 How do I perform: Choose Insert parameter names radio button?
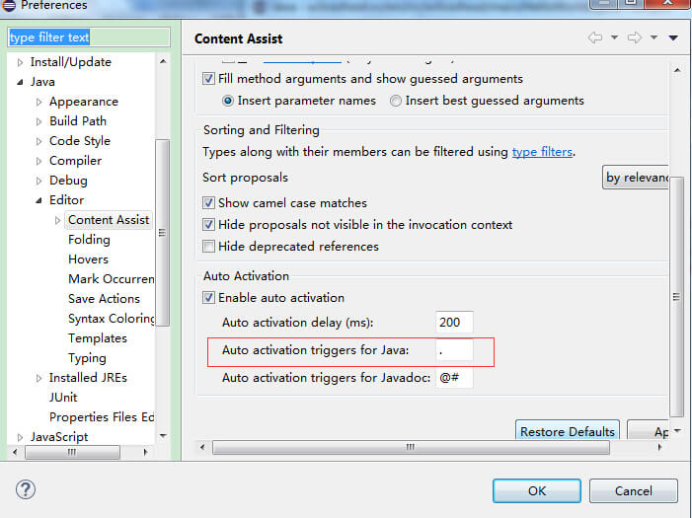228,100
